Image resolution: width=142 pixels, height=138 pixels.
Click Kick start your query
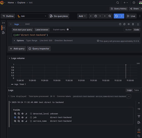(22, 30)
